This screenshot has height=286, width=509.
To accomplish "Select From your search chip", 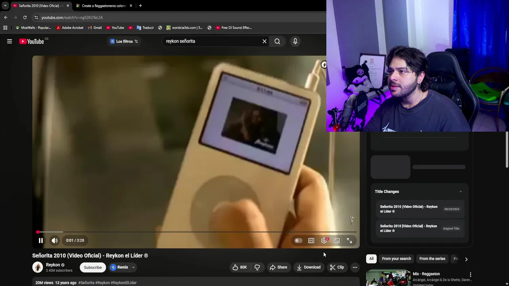I will (x=396, y=259).
